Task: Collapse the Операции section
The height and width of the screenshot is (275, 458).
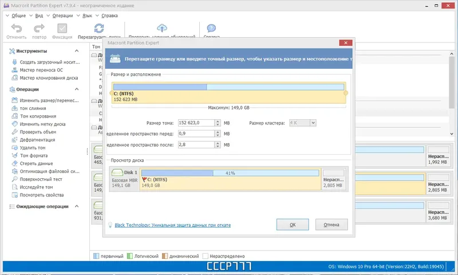Action: [77, 89]
